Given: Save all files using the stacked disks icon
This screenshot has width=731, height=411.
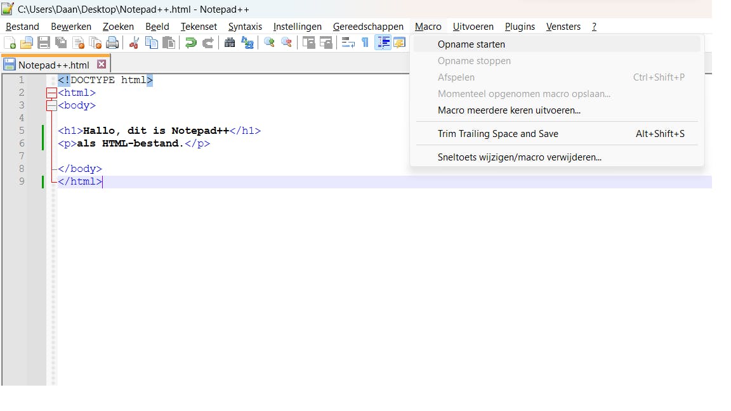Looking at the screenshot, I should click(x=61, y=43).
